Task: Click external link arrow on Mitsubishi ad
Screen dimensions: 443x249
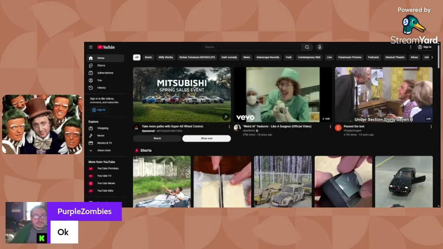Action: (x=226, y=117)
